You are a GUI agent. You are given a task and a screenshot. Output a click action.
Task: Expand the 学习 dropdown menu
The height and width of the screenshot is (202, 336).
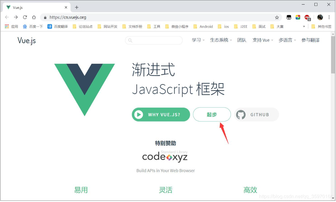click(198, 40)
